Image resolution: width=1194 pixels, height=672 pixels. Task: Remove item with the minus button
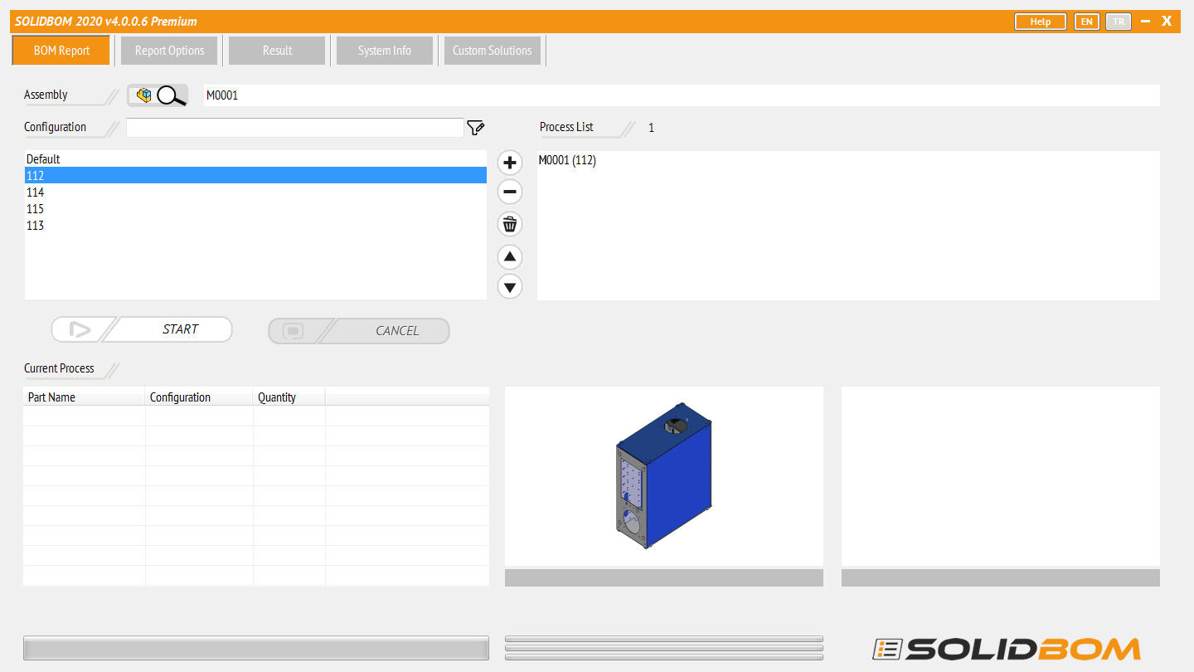tap(510, 192)
